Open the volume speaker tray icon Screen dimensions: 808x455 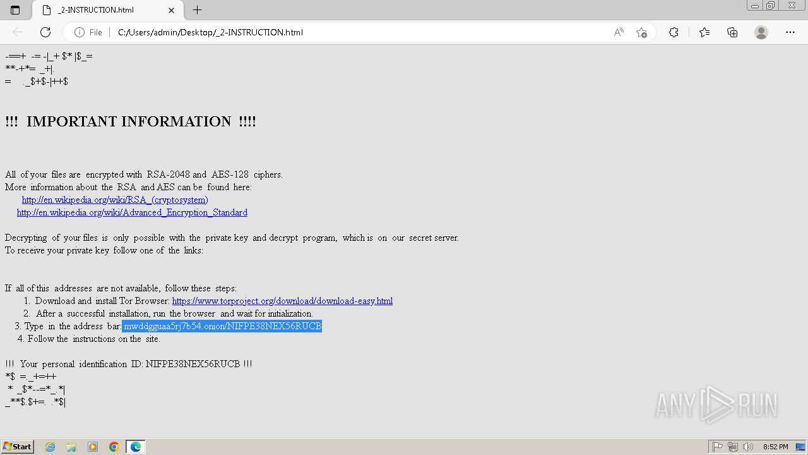pos(748,447)
